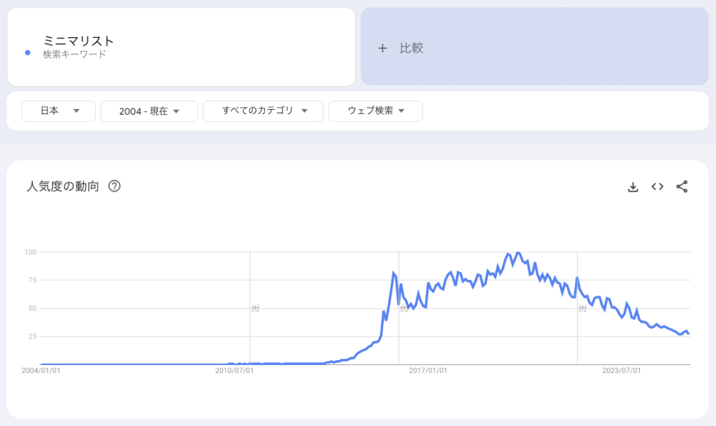Show help for 人気度の動向
Viewport: 716px width, 426px height.
point(115,186)
